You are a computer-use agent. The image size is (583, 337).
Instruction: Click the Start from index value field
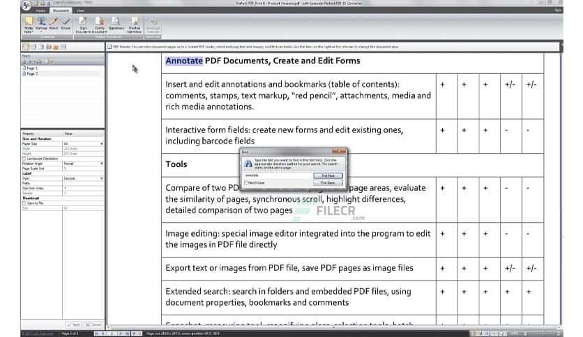pos(83,188)
